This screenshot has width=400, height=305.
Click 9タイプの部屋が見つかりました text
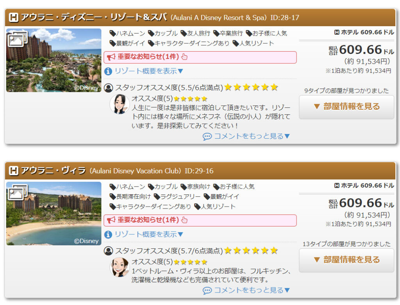(346, 91)
